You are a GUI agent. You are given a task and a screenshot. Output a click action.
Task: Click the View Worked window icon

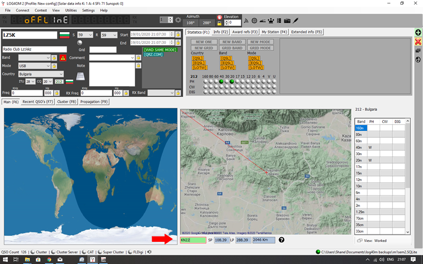coord(359,241)
